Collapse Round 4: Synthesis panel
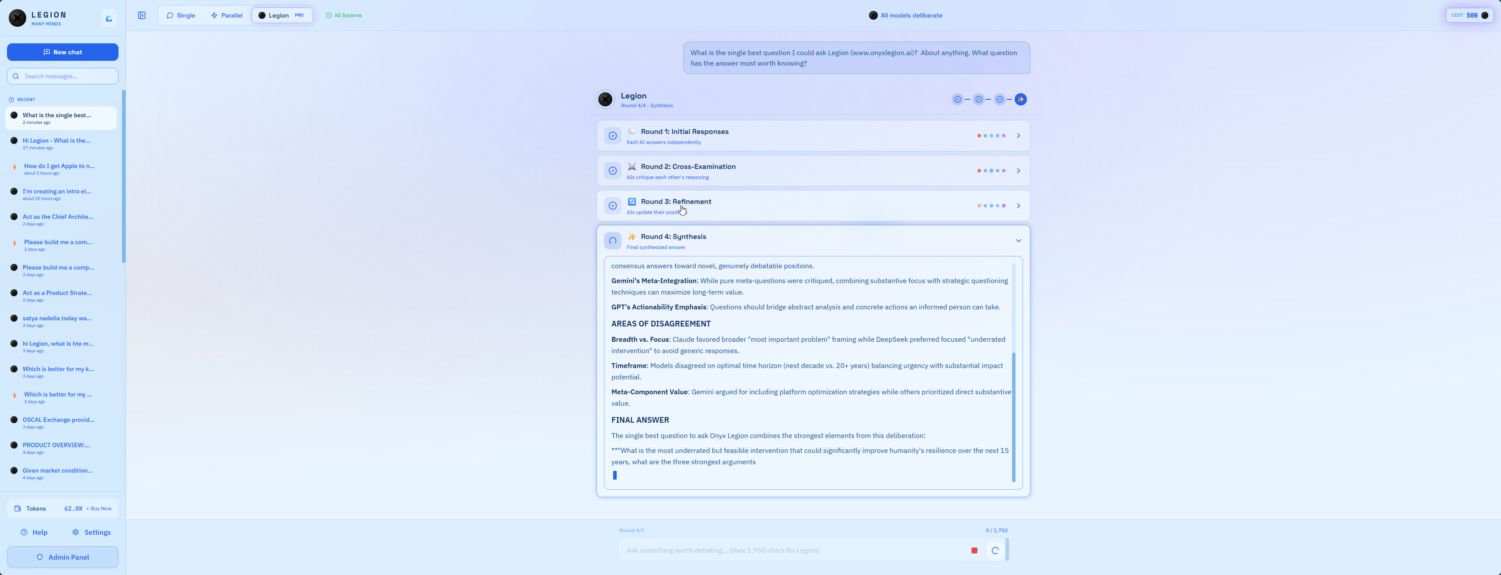The height and width of the screenshot is (575, 1501). (x=1018, y=241)
